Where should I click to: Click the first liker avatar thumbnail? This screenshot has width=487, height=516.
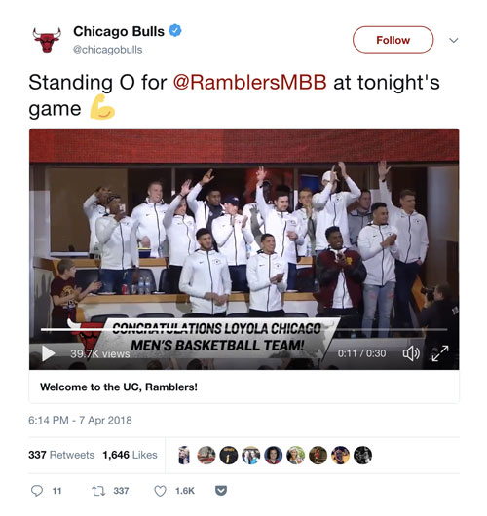pyautogui.click(x=184, y=455)
